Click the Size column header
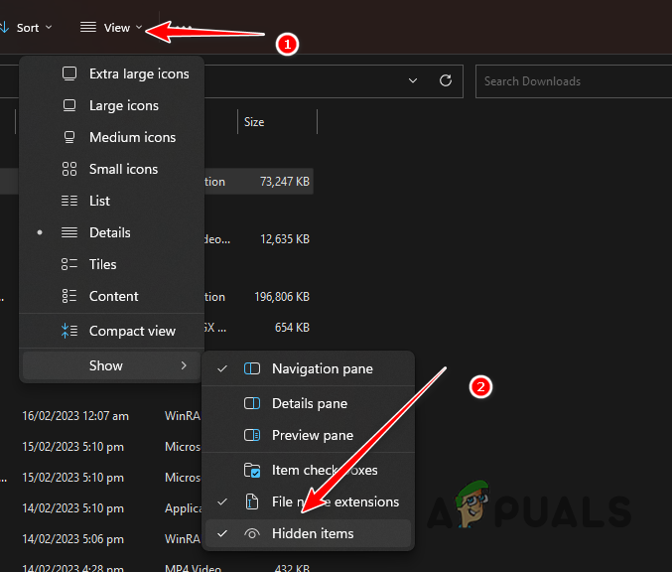The width and height of the screenshot is (672, 572). (x=277, y=122)
